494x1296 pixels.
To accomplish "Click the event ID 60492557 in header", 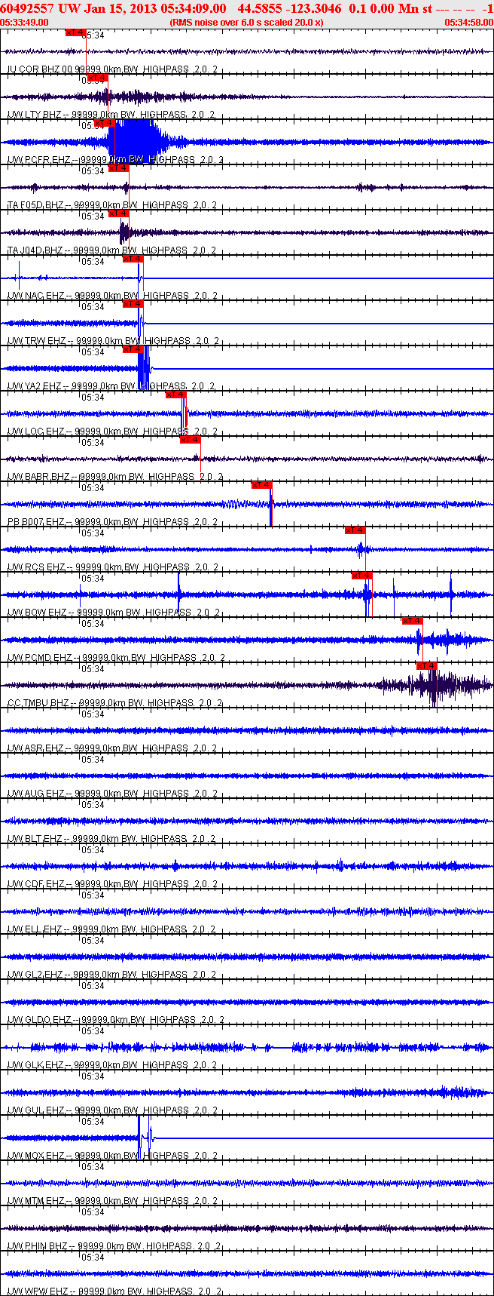I will [x=26, y=8].
